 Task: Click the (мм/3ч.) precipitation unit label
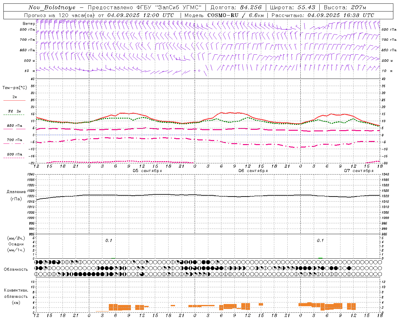(x=16, y=238)
